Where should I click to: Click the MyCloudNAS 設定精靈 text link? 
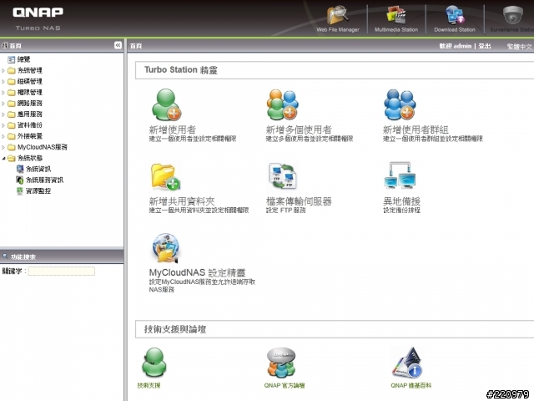click(x=197, y=272)
